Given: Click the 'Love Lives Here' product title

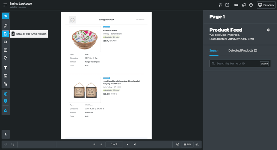Looking at the screenshot, I should click(x=121, y=82).
